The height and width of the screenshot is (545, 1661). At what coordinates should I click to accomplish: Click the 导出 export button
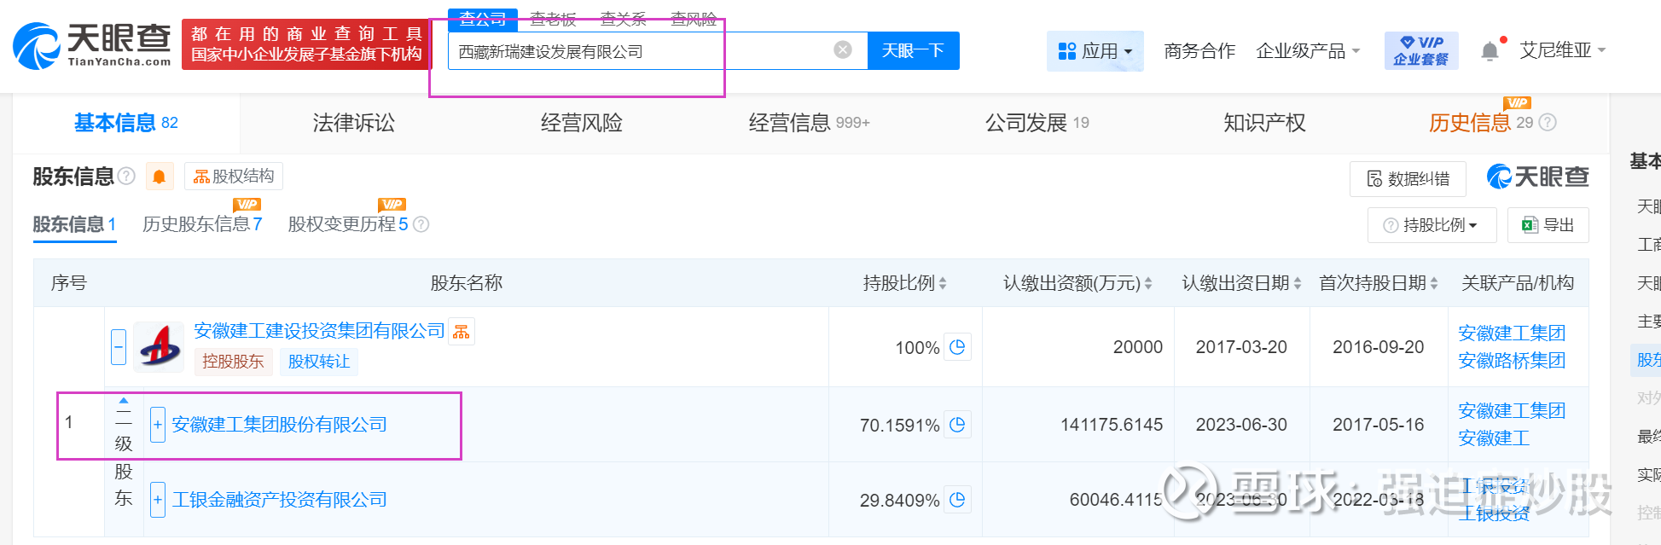[x=1548, y=225]
